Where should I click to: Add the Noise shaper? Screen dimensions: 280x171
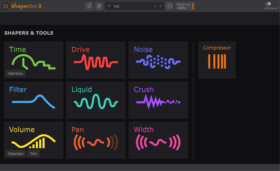pyautogui.click(x=158, y=60)
